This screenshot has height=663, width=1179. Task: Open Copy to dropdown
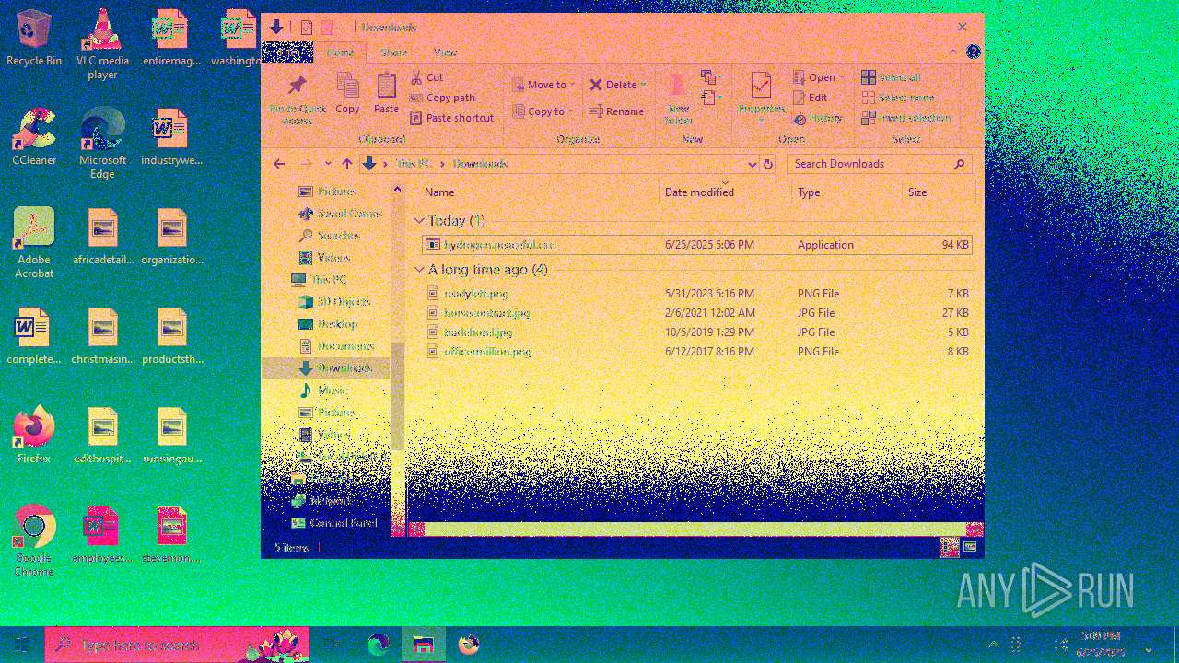(543, 111)
